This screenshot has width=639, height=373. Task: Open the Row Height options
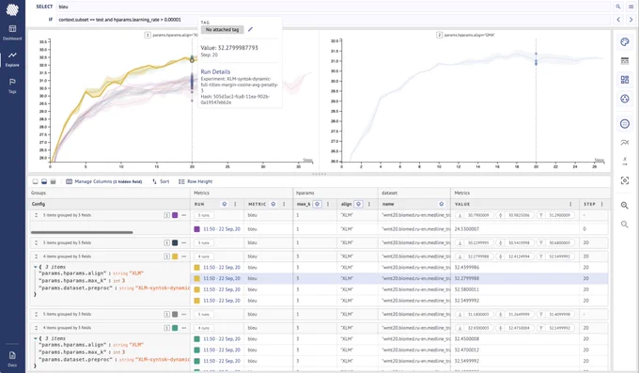195,181
